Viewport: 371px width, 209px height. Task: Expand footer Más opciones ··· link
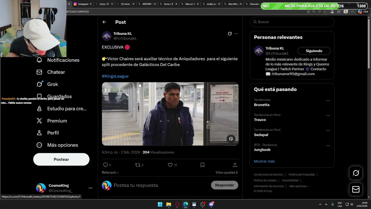pyautogui.click(x=299, y=186)
